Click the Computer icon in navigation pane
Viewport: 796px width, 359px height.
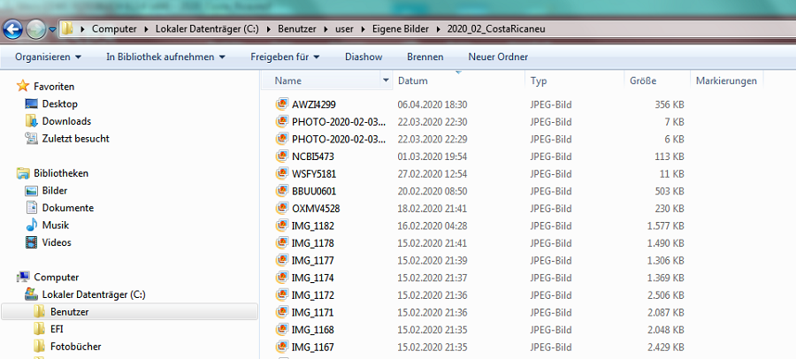[23, 278]
